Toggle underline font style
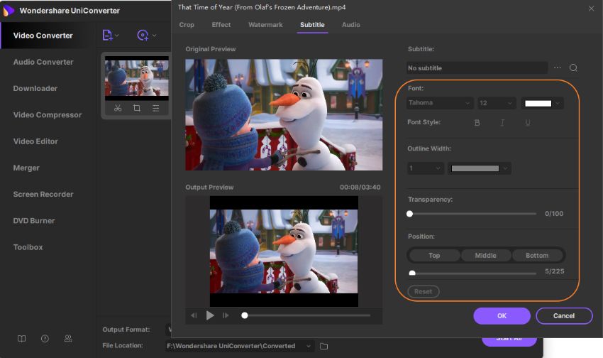603x358 pixels. point(528,123)
